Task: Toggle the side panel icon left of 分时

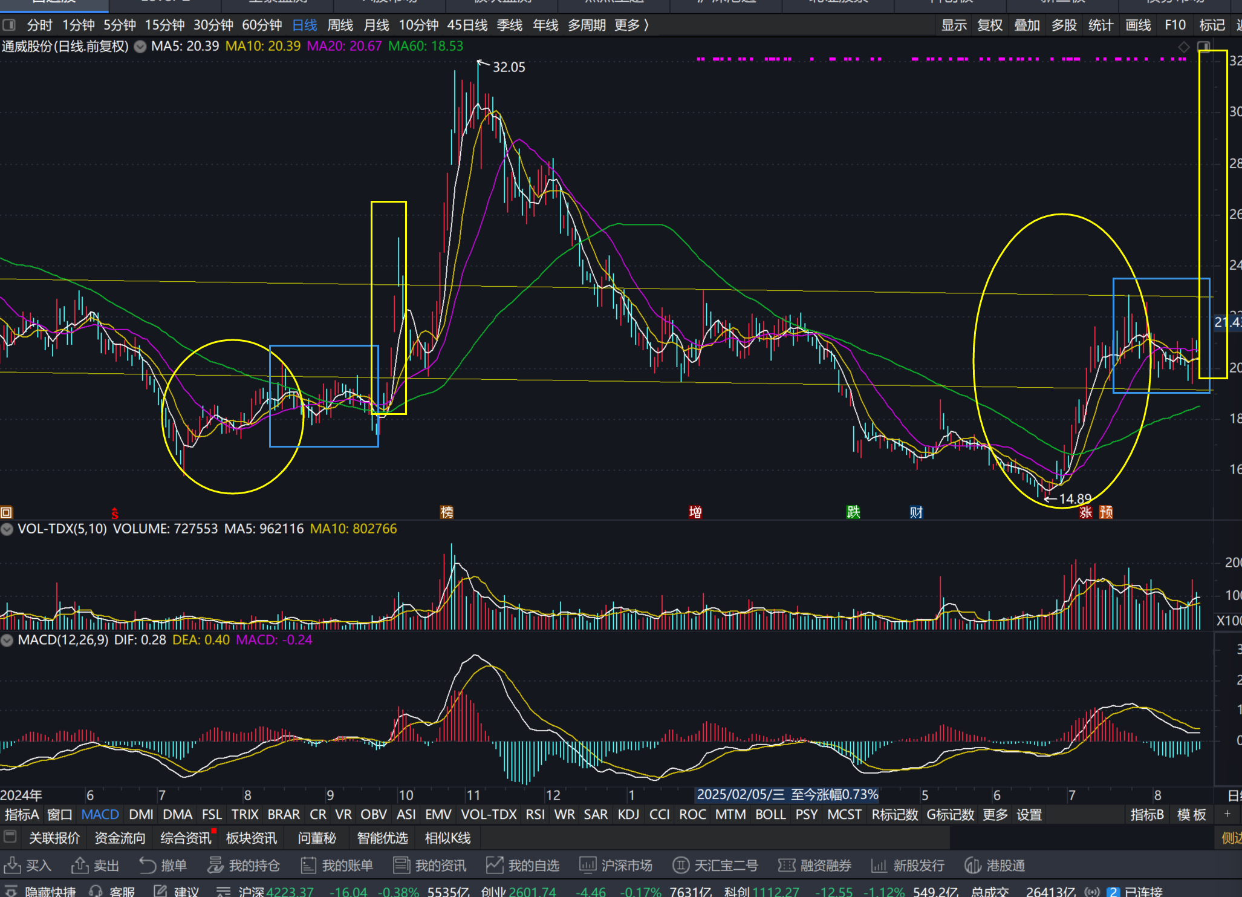Action: coord(9,25)
